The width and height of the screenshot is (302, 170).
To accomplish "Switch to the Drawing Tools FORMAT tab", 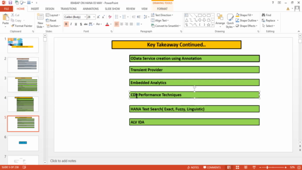I will pyautogui.click(x=162, y=8).
